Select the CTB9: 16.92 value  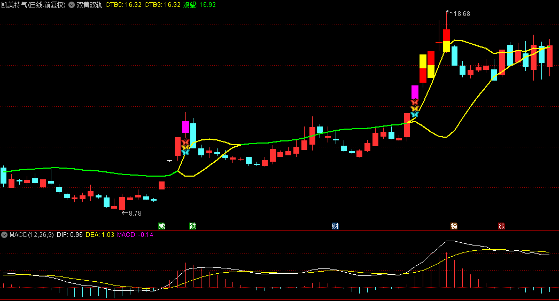[162, 5]
